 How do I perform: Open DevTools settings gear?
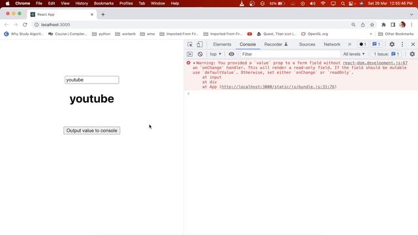coord(392,44)
